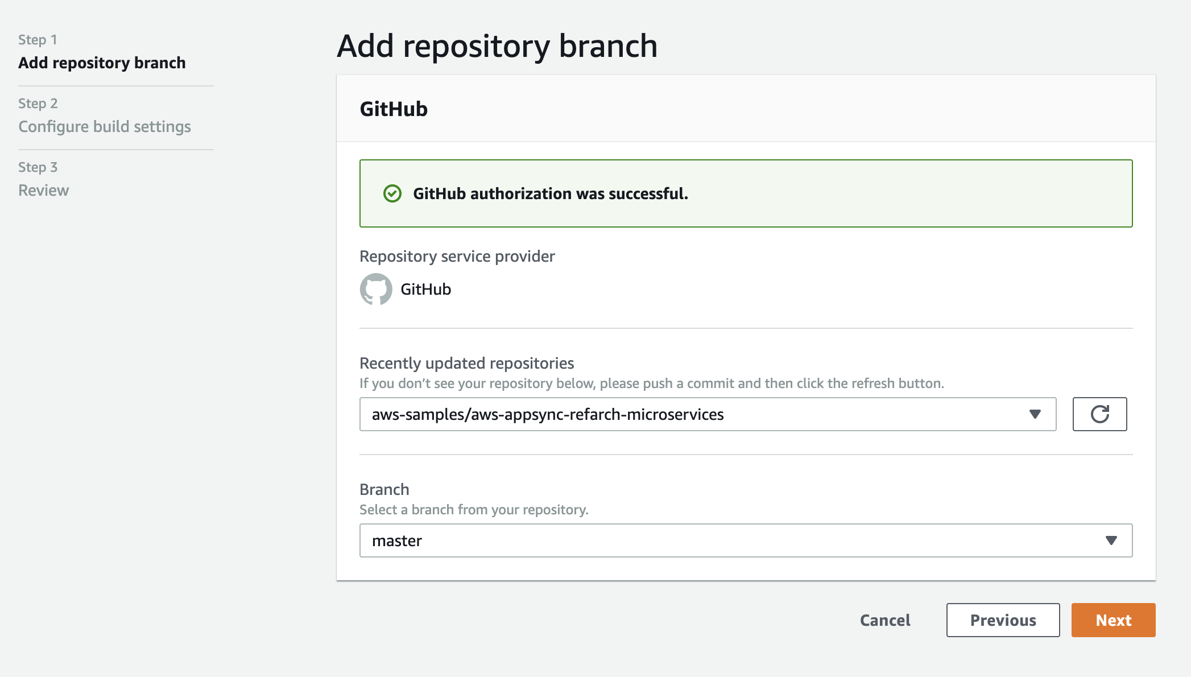Image resolution: width=1191 pixels, height=677 pixels.
Task: Click the GitHub authorization success message
Action: (x=550, y=193)
